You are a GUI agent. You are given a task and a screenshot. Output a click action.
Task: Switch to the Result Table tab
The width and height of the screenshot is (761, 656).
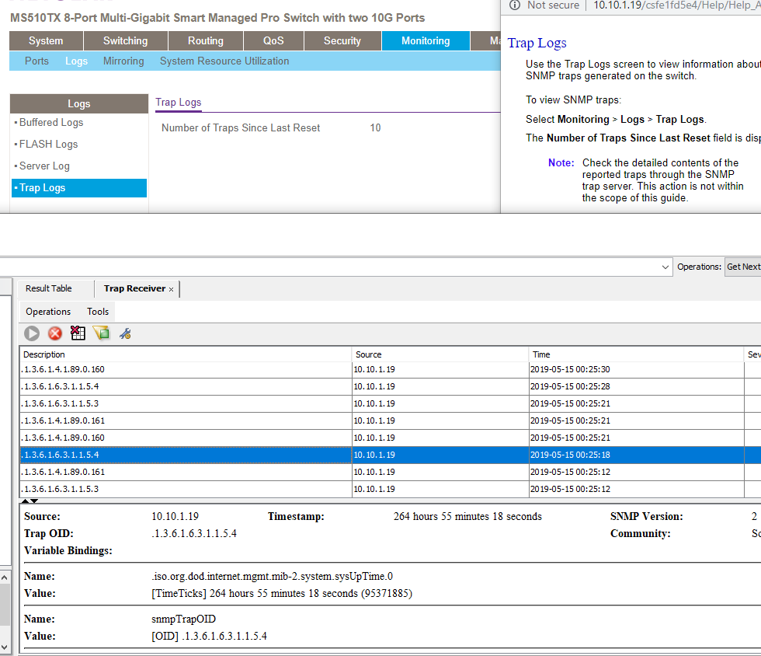coord(48,288)
